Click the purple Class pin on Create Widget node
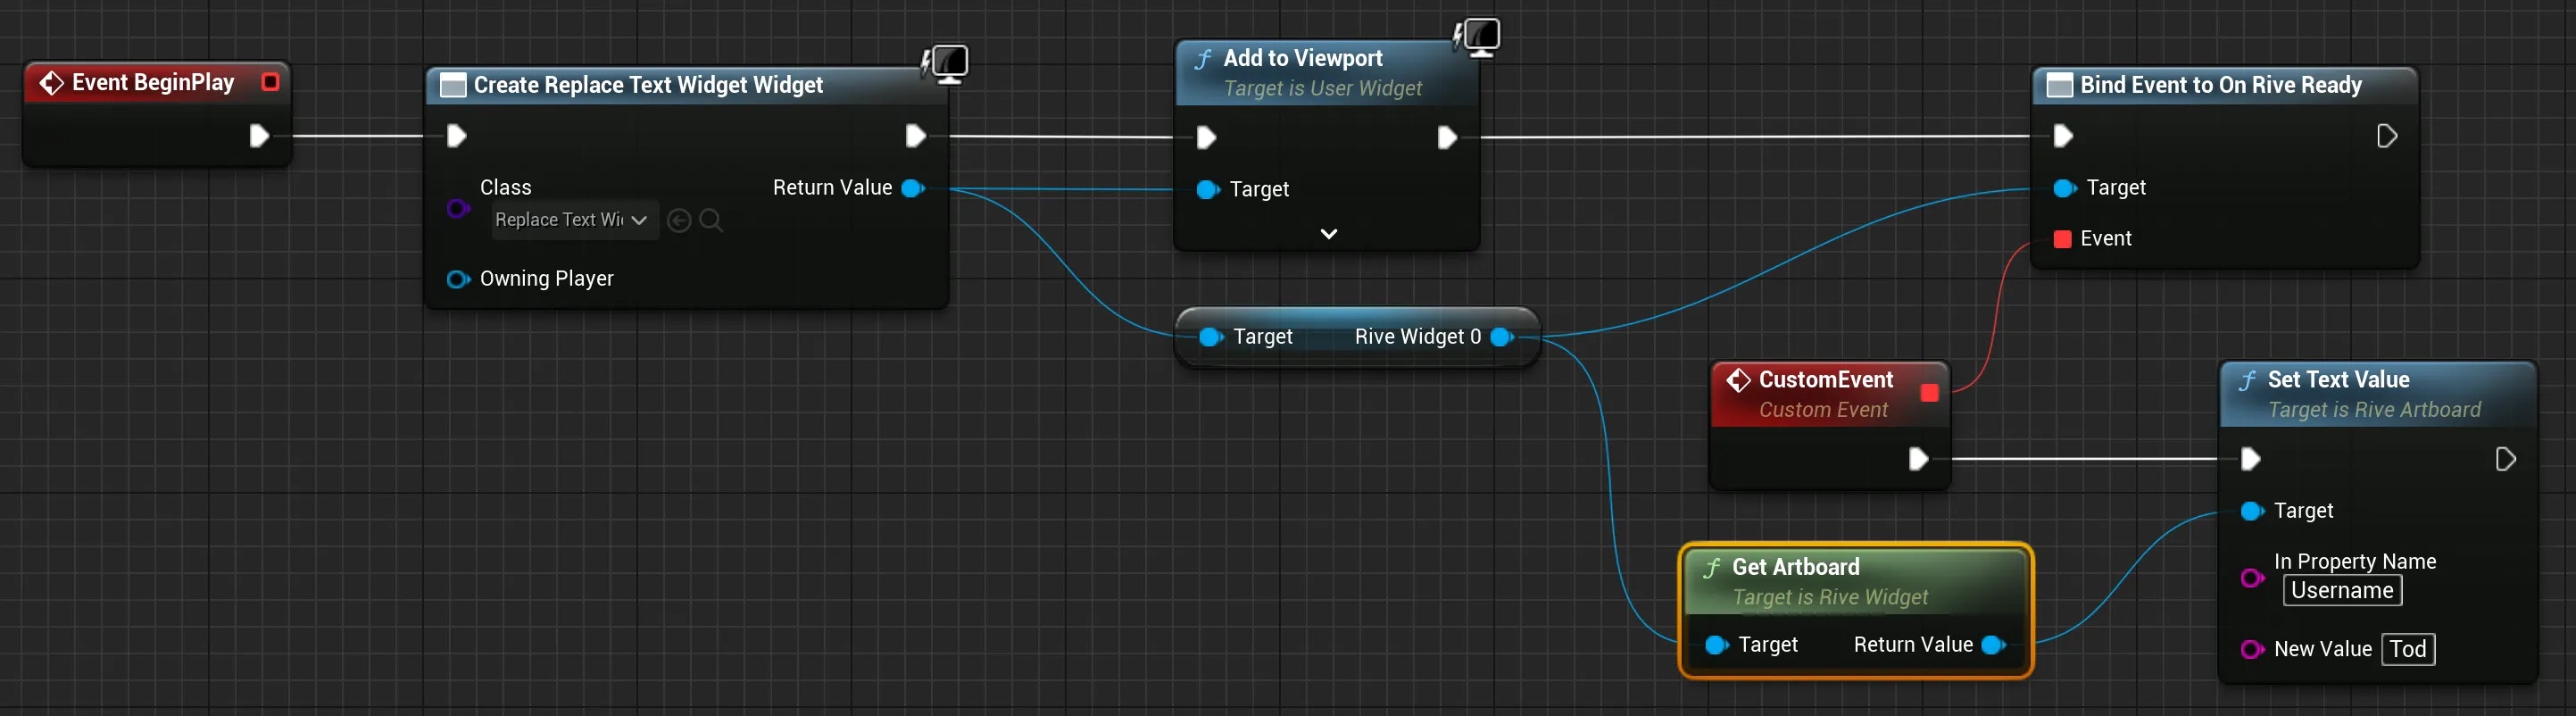Image resolution: width=2576 pixels, height=716 pixels. click(x=458, y=208)
